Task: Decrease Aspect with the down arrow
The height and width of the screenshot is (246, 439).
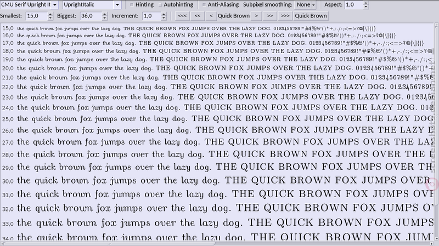Action: coord(366,7)
